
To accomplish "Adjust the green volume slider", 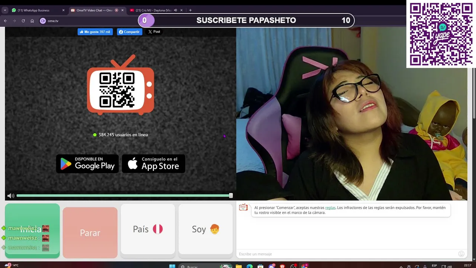I will pos(124,196).
